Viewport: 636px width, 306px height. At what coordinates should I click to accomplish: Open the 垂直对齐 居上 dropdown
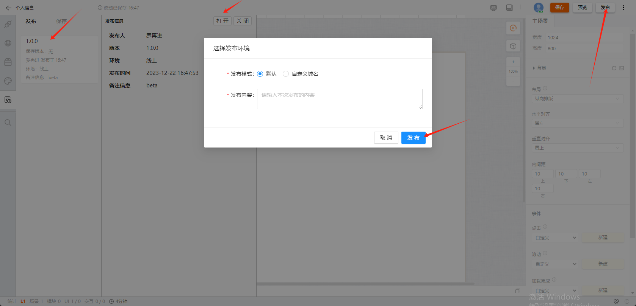[577, 148]
